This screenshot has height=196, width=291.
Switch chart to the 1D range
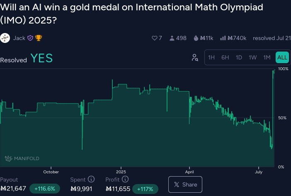pyautogui.click(x=239, y=57)
